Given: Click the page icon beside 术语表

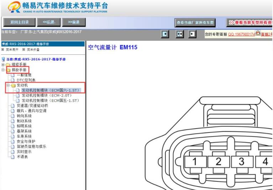Looking at the screenshot, I should coord(12,157).
